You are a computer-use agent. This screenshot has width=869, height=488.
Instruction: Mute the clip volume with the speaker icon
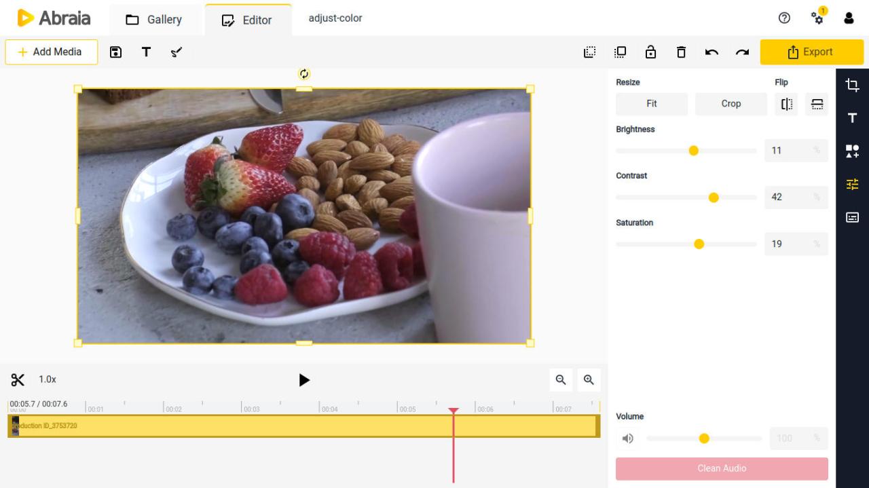(627, 438)
